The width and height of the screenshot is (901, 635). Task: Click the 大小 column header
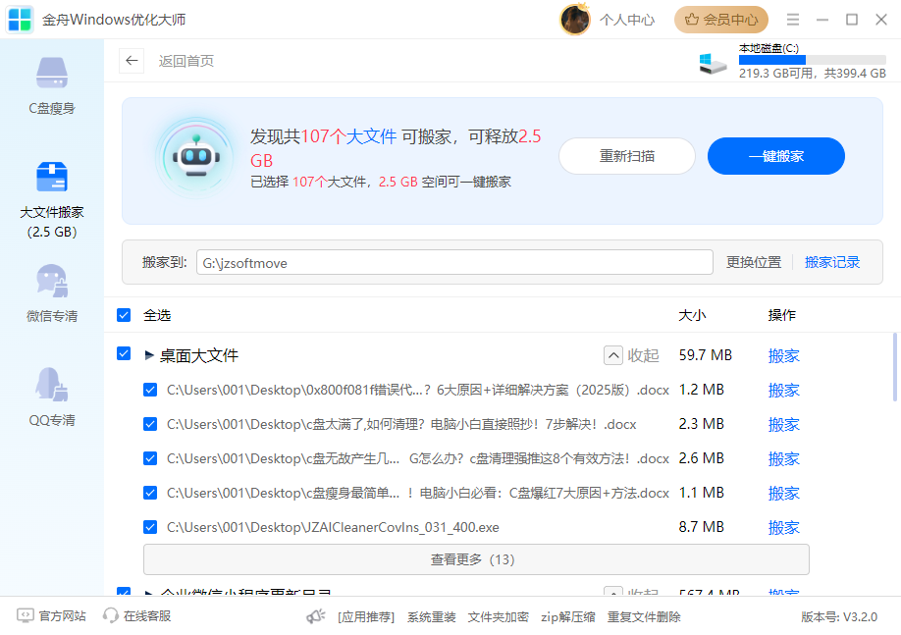pos(692,315)
